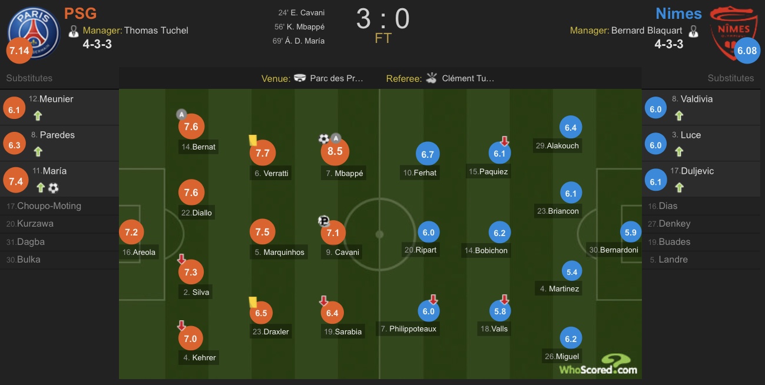This screenshot has height=385, width=765.
Task: Open the PSG team name link
Action: [x=80, y=12]
